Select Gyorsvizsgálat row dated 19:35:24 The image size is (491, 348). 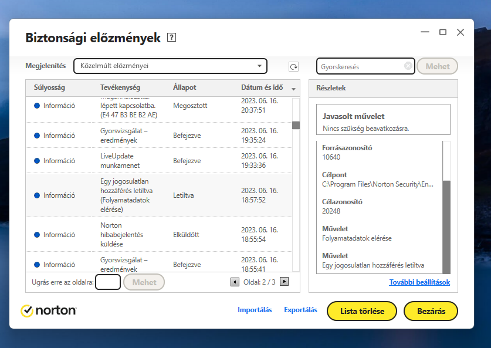(159, 136)
